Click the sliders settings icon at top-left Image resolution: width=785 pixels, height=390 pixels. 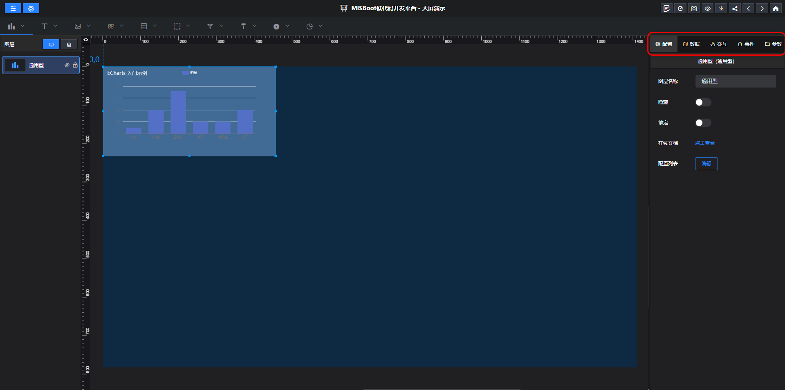tap(13, 8)
